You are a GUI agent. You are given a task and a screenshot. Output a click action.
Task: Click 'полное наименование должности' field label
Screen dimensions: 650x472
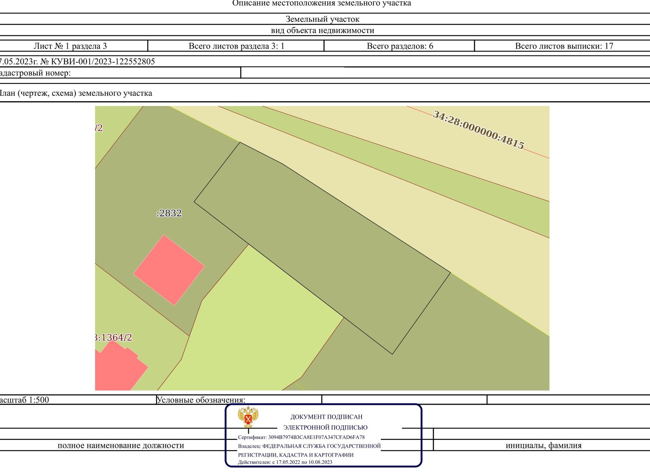point(121,446)
